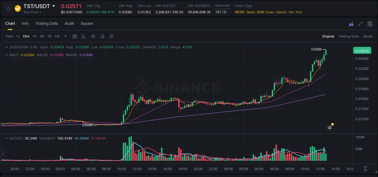The height and width of the screenshot is (177, 378).
Task: Click the current price label 0.02570 on axis
Action: coord(362,51)
